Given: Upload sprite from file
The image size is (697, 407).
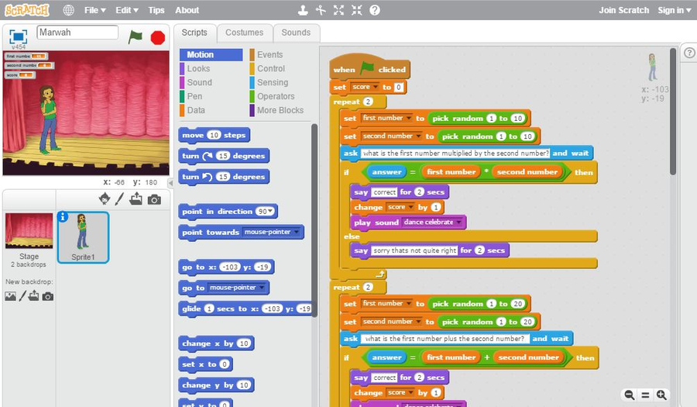Looking at the screenshot, I should click(136, 198).
